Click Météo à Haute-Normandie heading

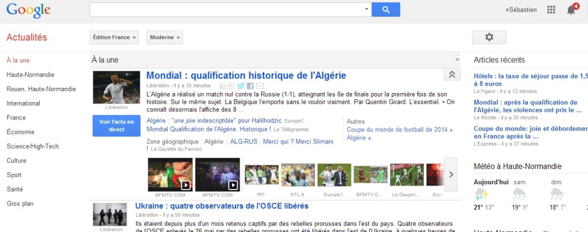point(517,167)
